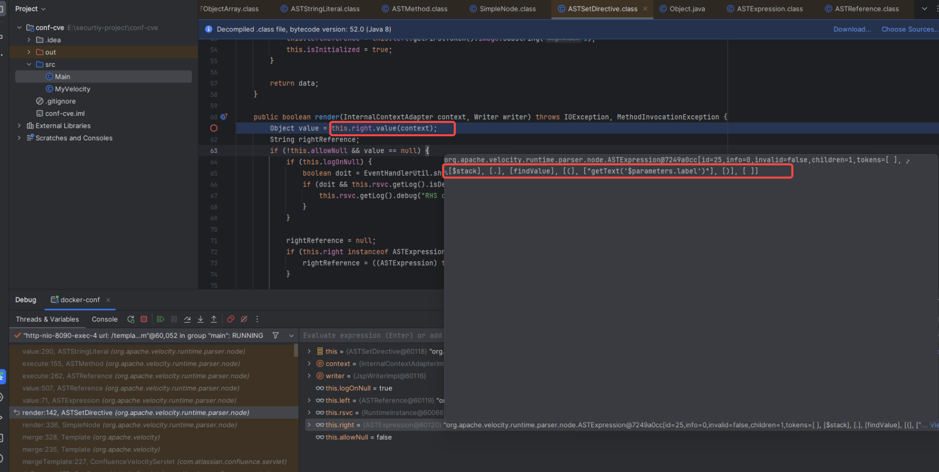Expand the .idea folder
The width and height of the screenshot is (939, 472).
click(x=29, y=40)
